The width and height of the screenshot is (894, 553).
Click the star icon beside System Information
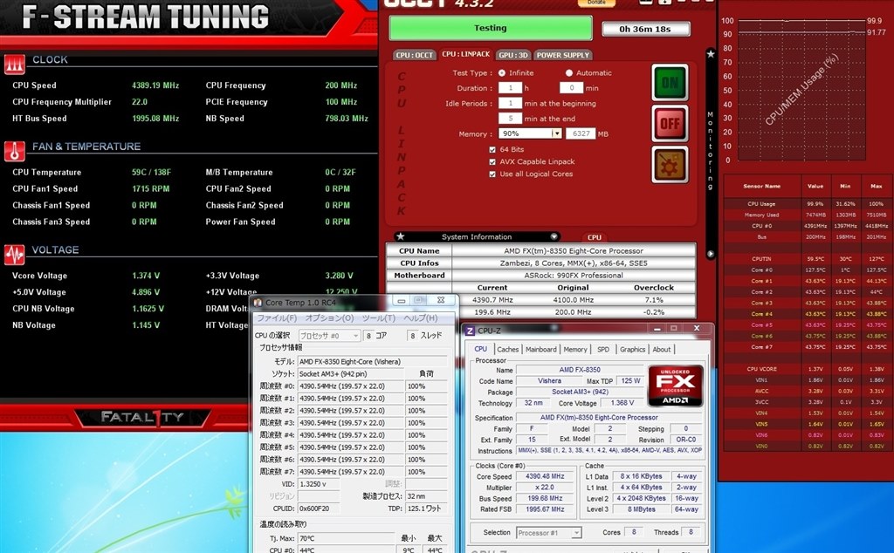point(400,236)
